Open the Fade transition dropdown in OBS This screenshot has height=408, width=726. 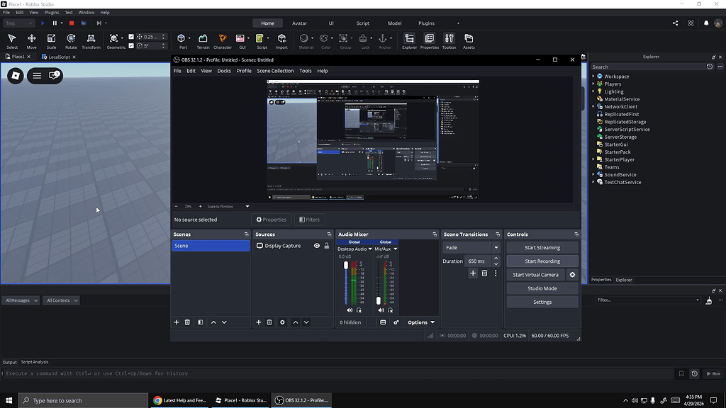[471, 247]
